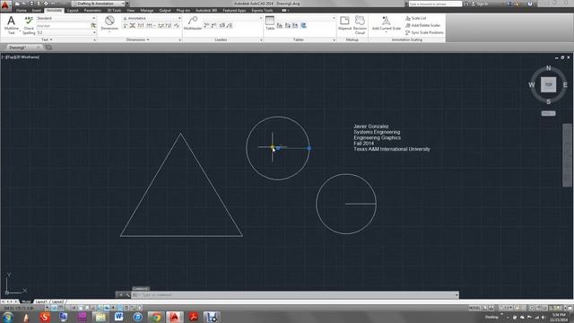Image resolution: width=574 pixels, height=323 pixels.
Task: Click the N compass direction on ViewCube
Action: [548, 68]
